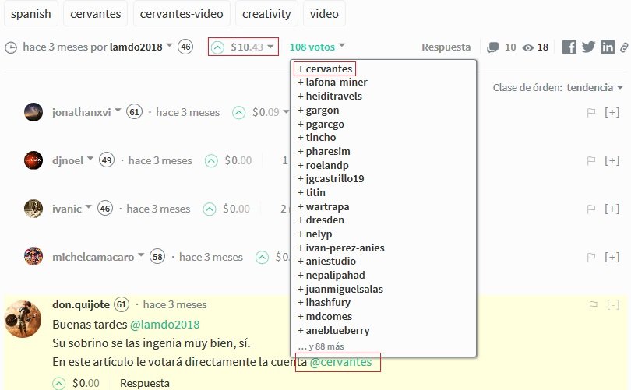Open don.quijote's avatar picture
Image resolution: width=631 pixels, height=390 pixels.
point(23,319)
